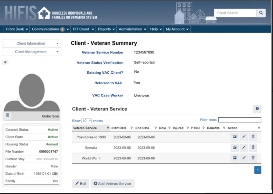Open the client details icon beside Goku Son
The image size is (273, 194).
tap(7, 116)
